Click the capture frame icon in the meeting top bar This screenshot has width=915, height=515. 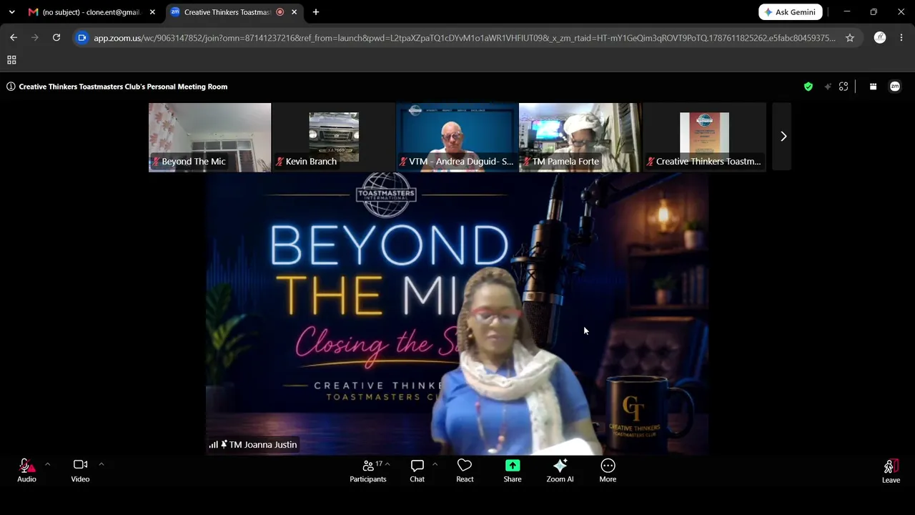844,87
